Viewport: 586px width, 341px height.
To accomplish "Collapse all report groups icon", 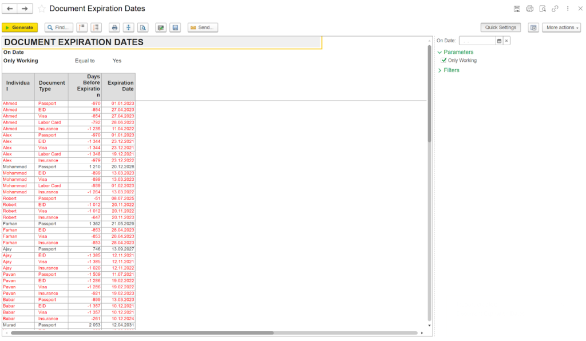I will pos(82,27).
